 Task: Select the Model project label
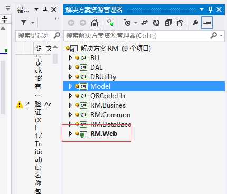(100, 86)
